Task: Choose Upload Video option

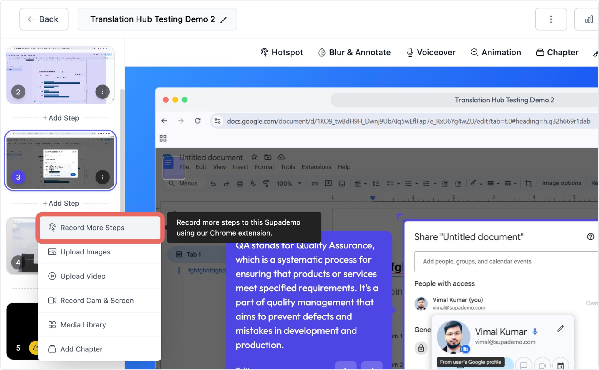Action: click(x=100, y=276)
